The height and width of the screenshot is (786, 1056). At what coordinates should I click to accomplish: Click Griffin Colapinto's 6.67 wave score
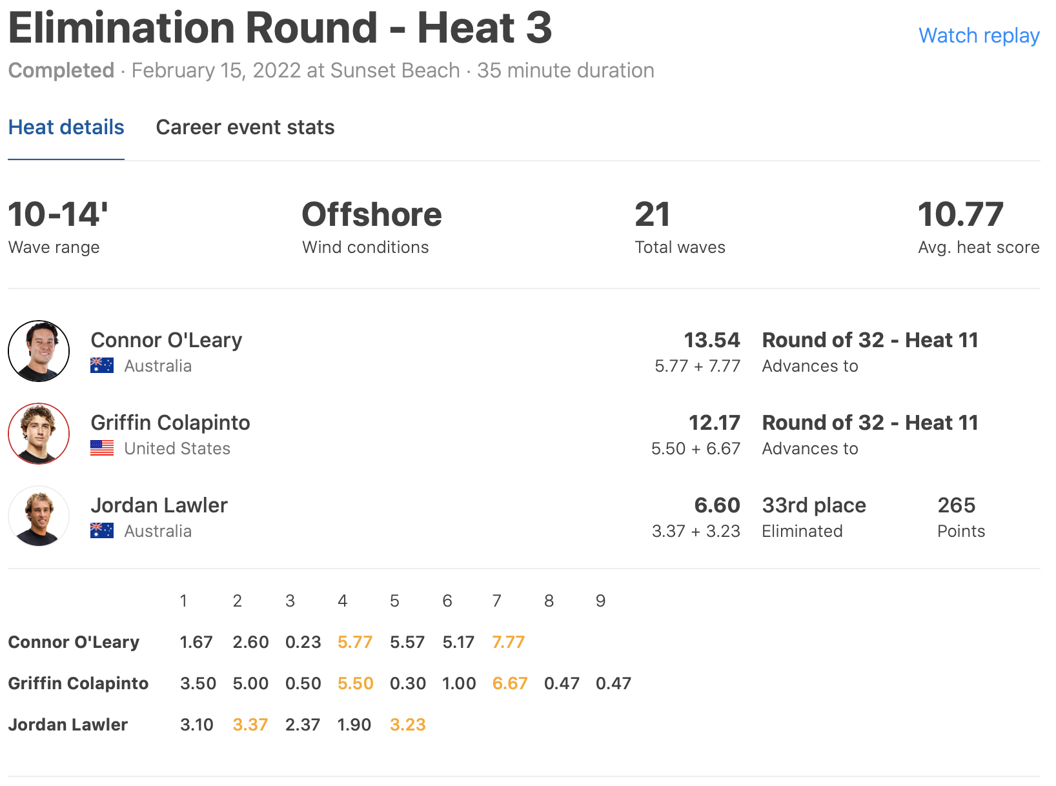pyautogui.click(x=510, y=683)
